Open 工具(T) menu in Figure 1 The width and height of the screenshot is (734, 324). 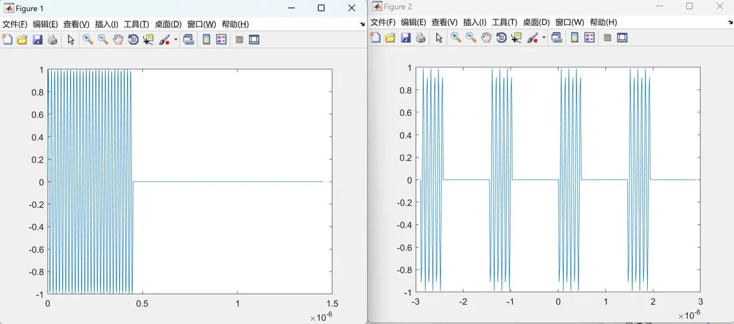[x=136, y=24]
